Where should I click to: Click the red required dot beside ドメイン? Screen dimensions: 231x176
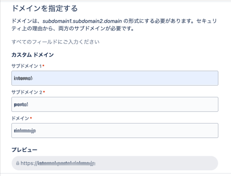(x=31, y=118)
